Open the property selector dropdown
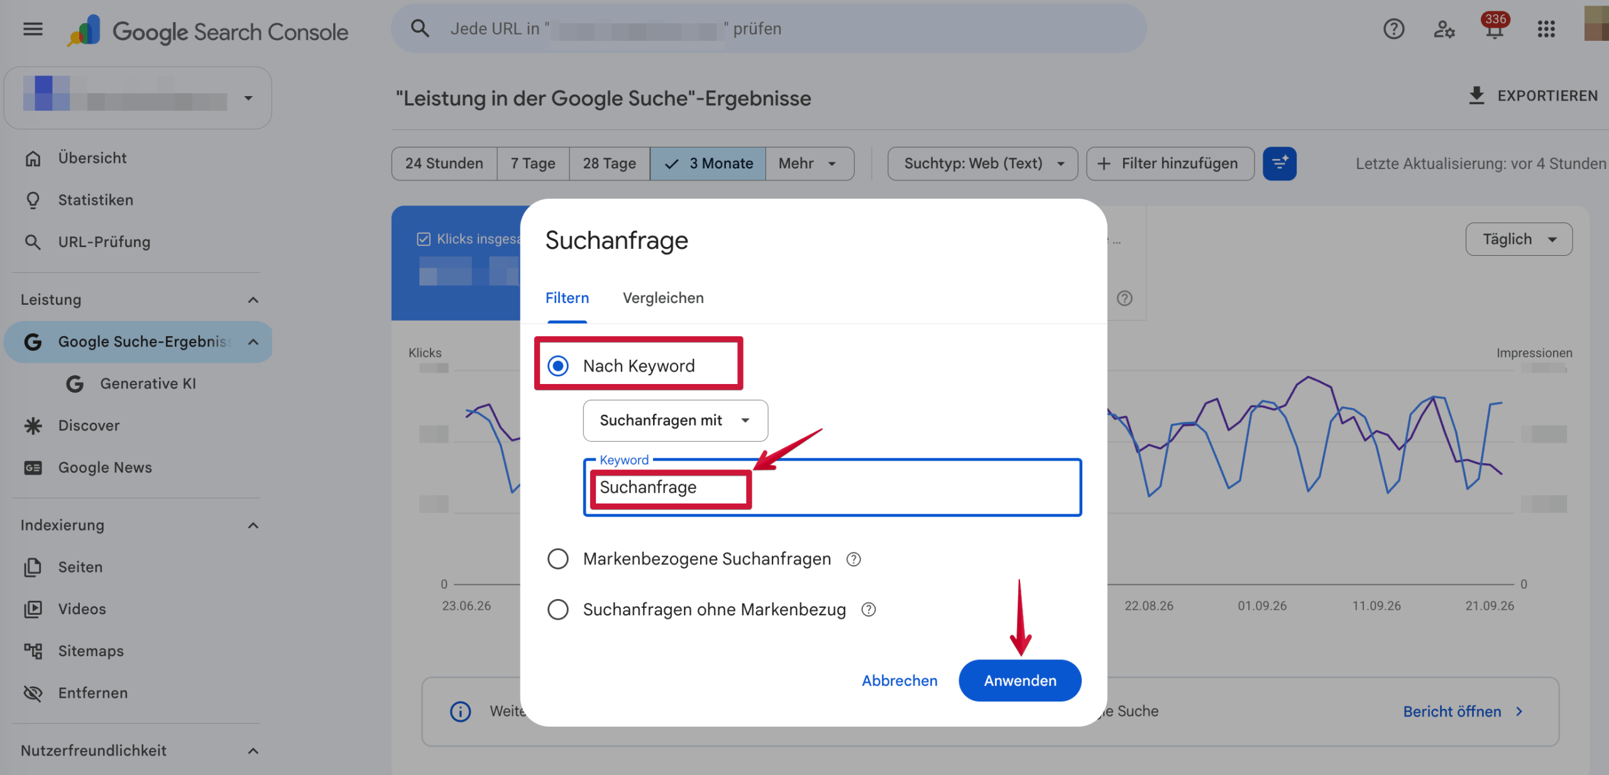This screenshot has height=775, width=1609. point(138,98)
